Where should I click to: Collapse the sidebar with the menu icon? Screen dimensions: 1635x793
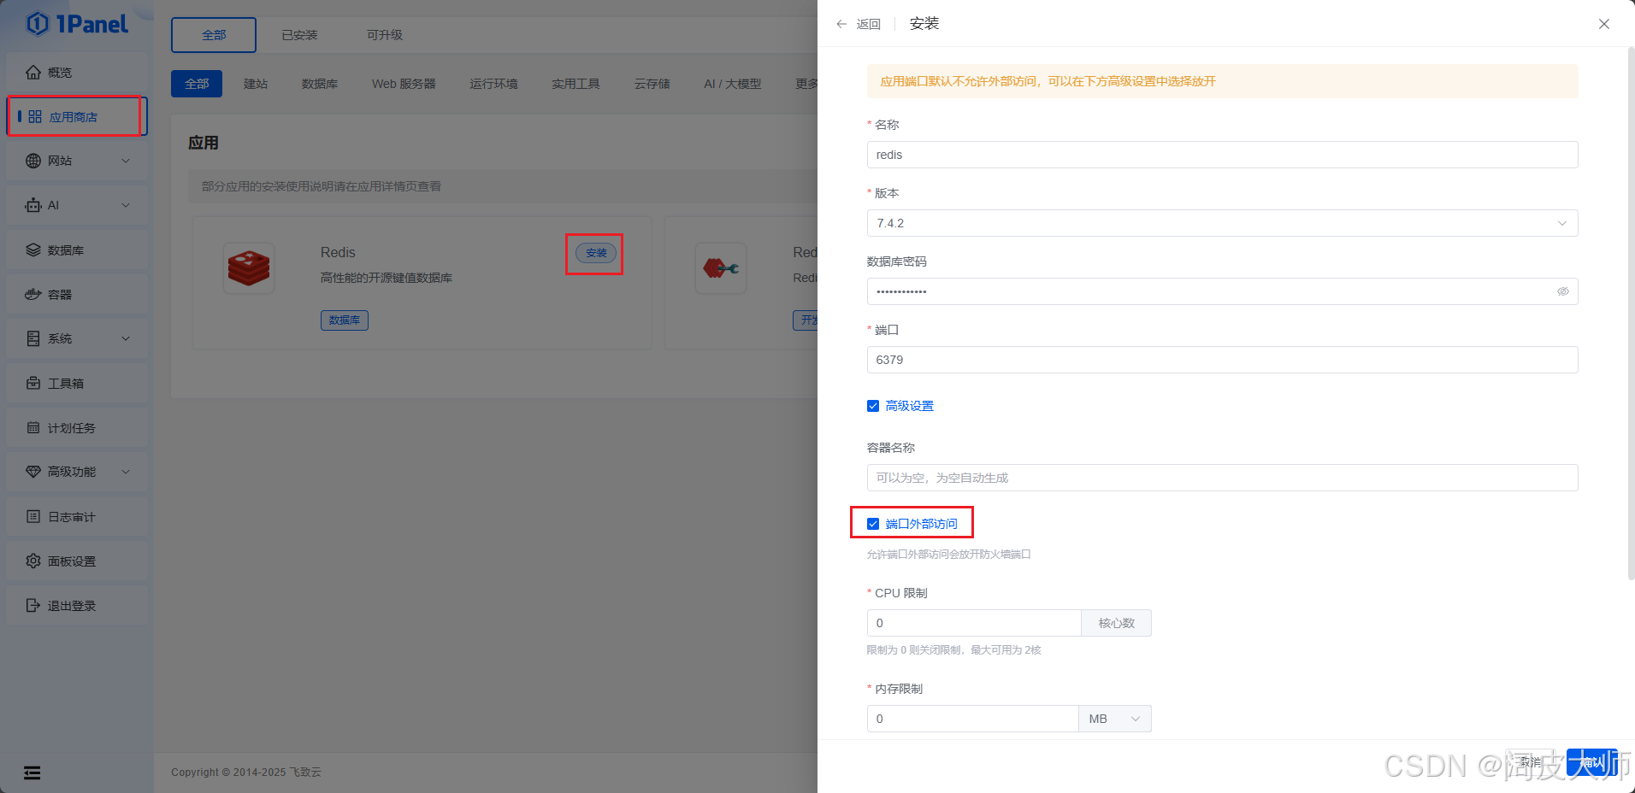[32, 772]
